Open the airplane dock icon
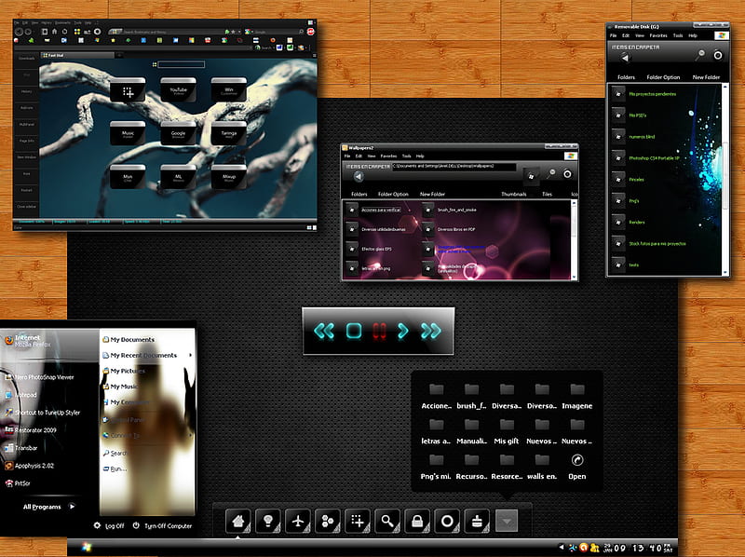 tap(298, 522)
